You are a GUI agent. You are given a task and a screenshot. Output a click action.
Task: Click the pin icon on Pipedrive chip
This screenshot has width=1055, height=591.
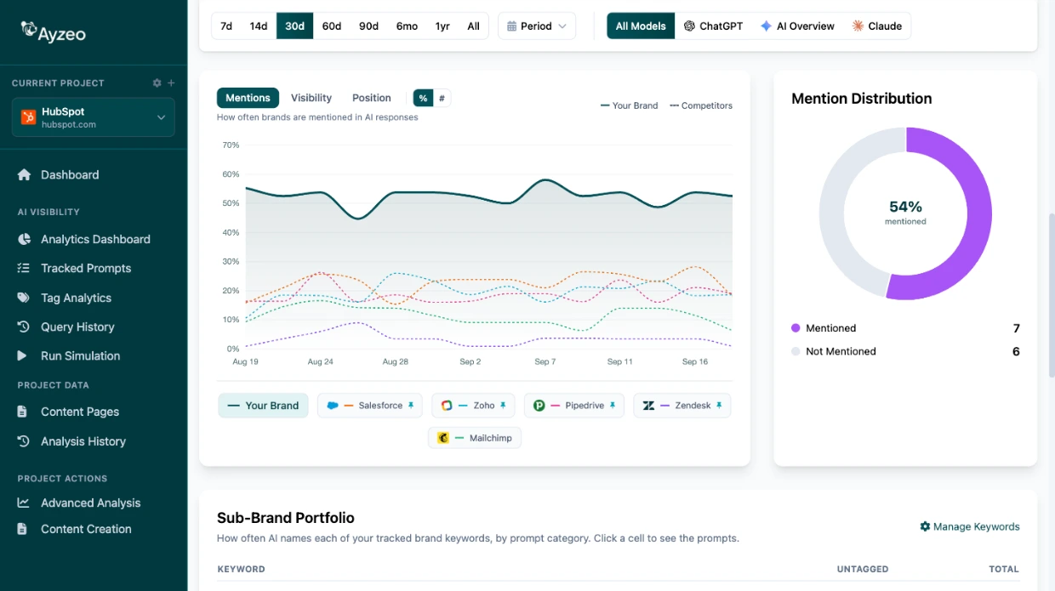[x=612, y=406]
